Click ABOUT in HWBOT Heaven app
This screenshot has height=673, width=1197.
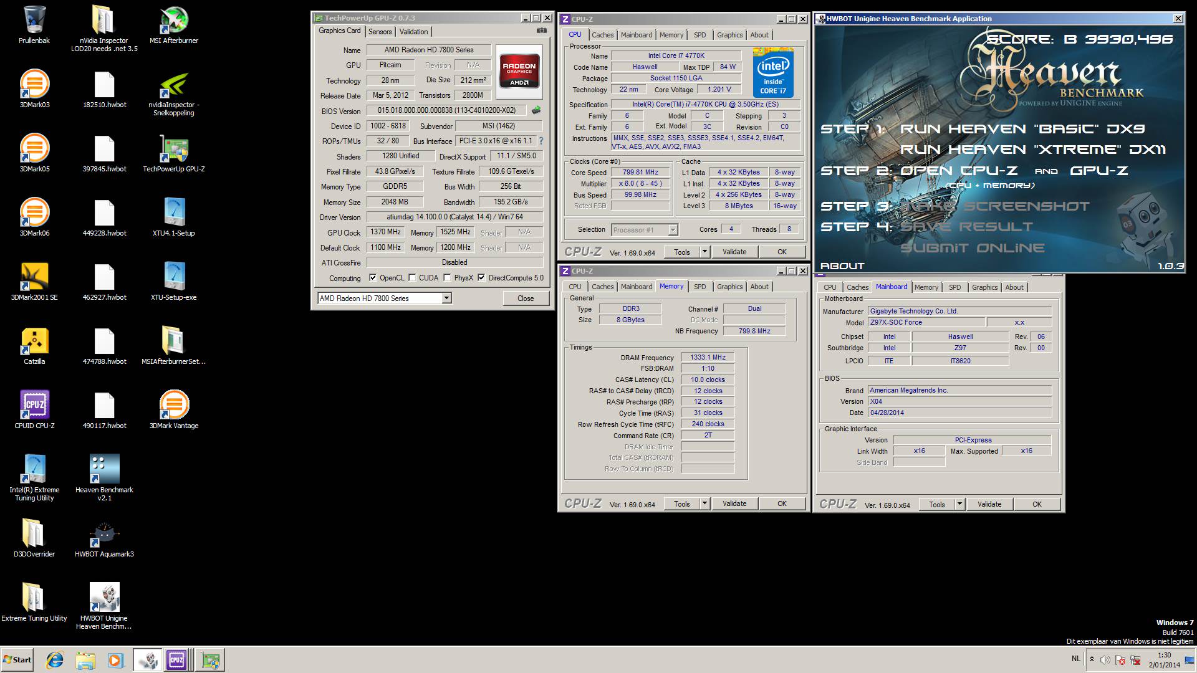[x=842, y=266]
